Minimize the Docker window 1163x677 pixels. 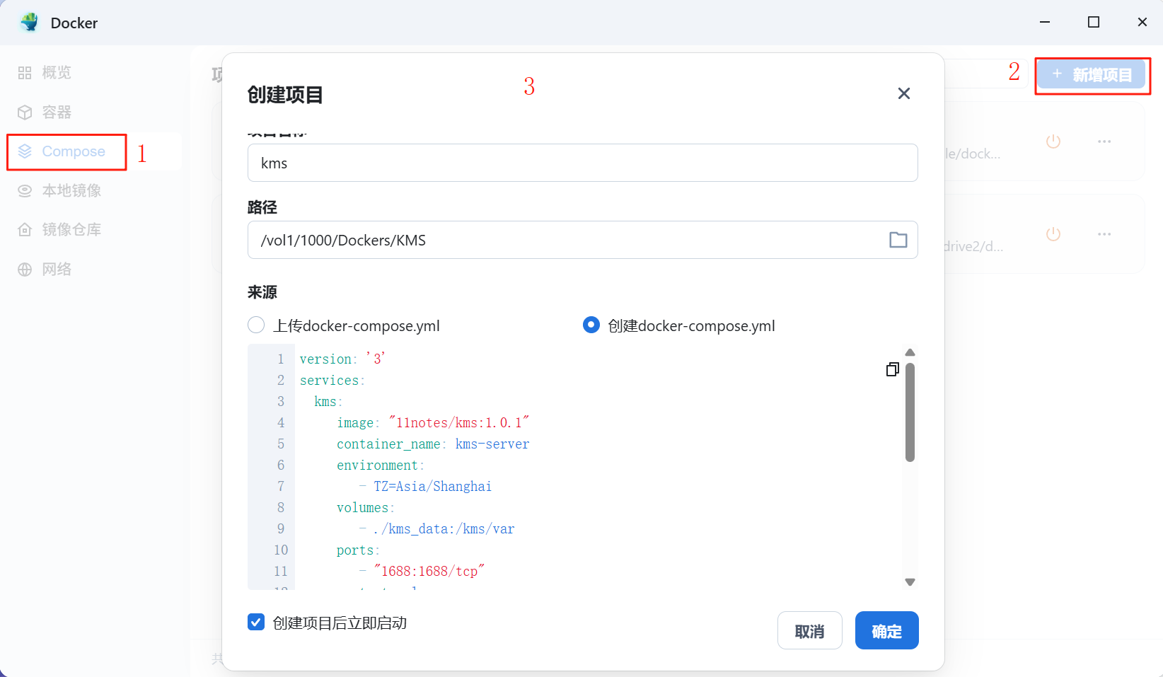tap(1045, 22)
